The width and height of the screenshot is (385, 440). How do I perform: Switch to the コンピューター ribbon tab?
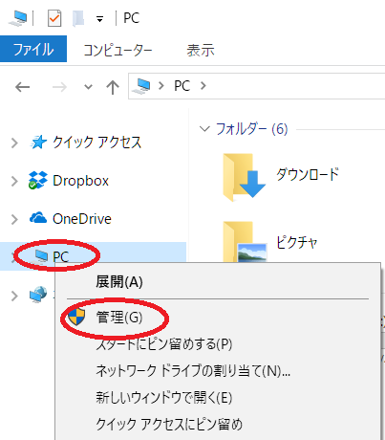click(x=118, y=51)
